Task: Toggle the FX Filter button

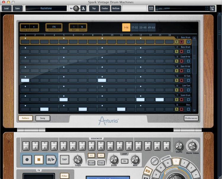Action: [x=65, y=176]
